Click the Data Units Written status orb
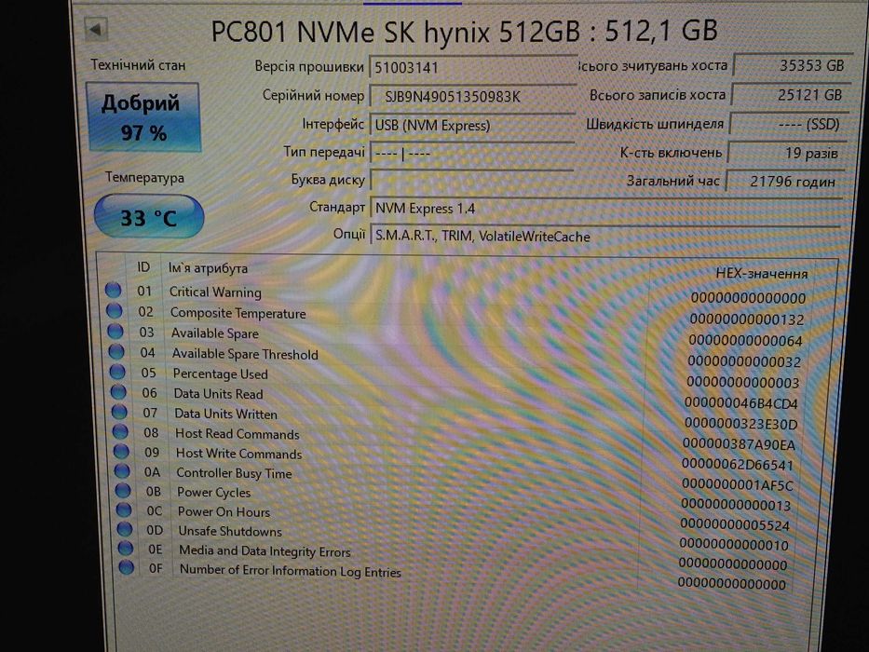The width and height of the screenshot is (869, 652). pos(119,412)
